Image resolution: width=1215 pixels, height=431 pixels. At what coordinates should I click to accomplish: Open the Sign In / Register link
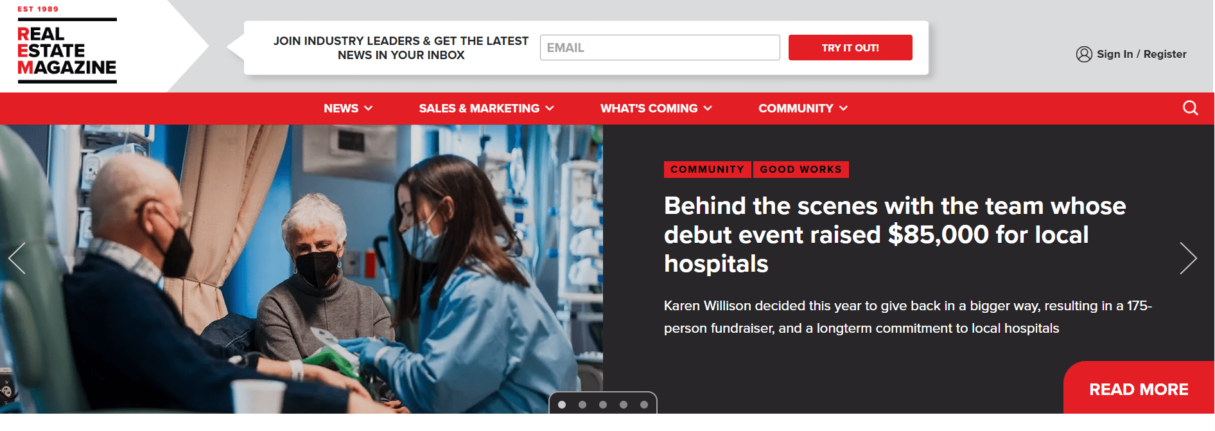(x=1141, y=54)
